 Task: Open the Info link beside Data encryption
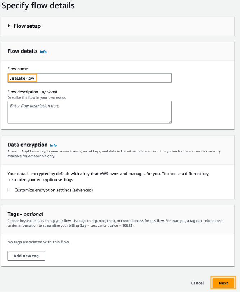click(53, 145)
